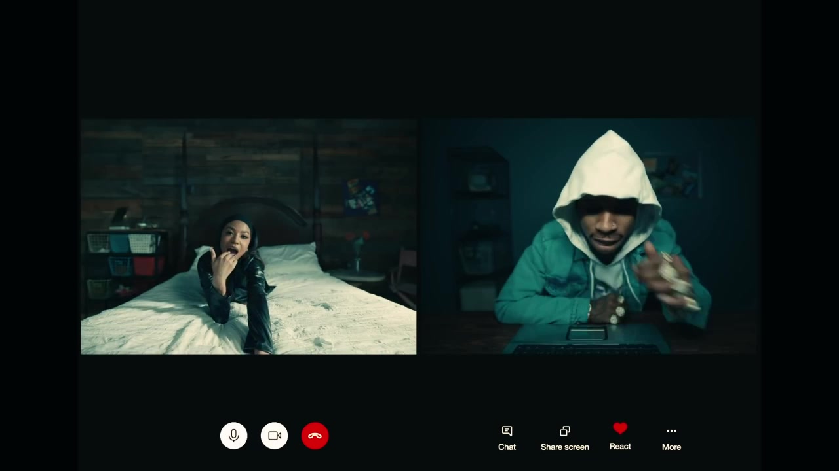Mute the microphone
Screen dimensions: 839x471
pyautogui.click(x=233, y=436)
